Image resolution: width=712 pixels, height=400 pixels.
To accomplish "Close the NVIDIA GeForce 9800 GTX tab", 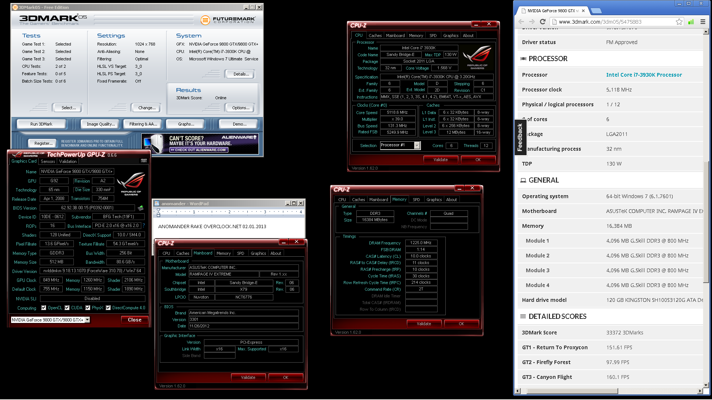I will pos(583,11).
